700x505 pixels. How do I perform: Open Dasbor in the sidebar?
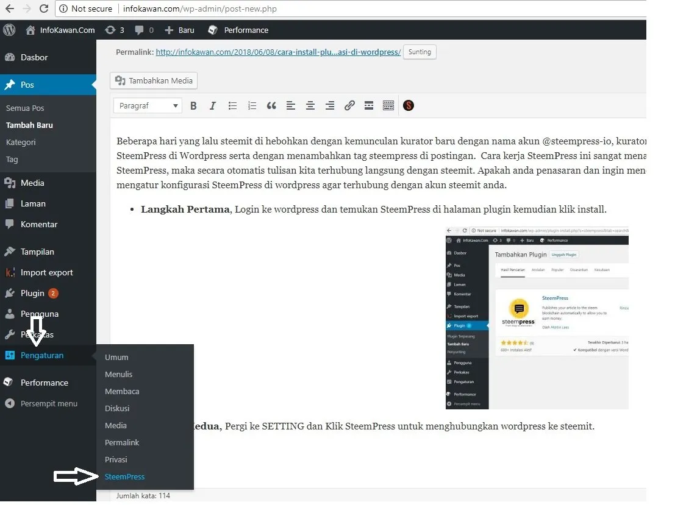coord(48,57)
